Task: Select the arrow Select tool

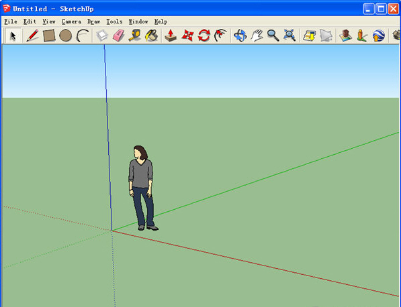Action: point(13,36)
